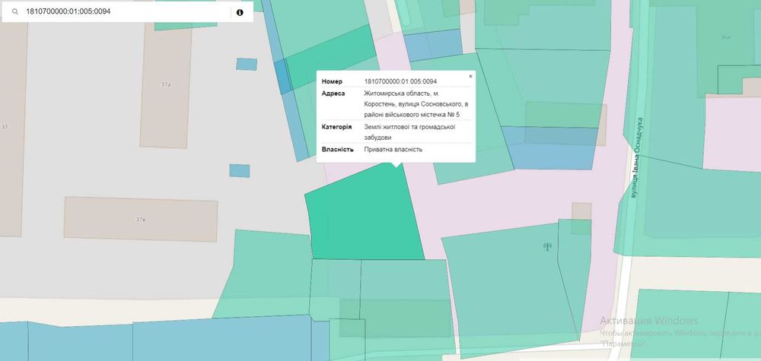Click building label 37 at left edge
761x361 pixels.
(5, 128)
